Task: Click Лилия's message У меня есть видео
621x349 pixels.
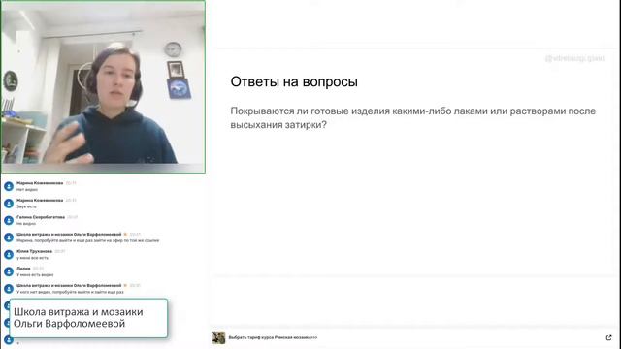Action: 35,274
